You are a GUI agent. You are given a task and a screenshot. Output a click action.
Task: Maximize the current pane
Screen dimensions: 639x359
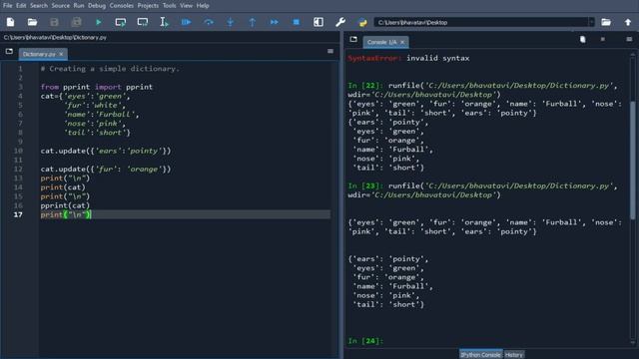point(319,22)
